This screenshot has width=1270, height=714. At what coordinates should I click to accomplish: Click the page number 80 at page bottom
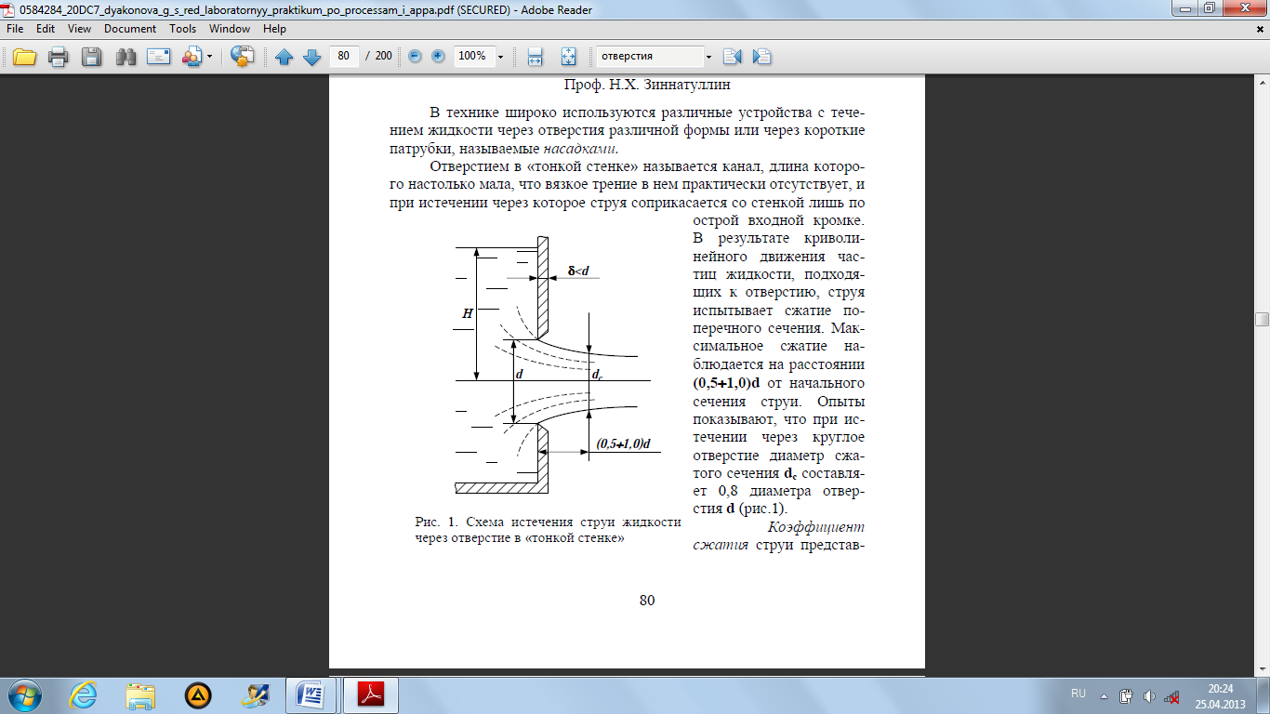pos(647,600)
